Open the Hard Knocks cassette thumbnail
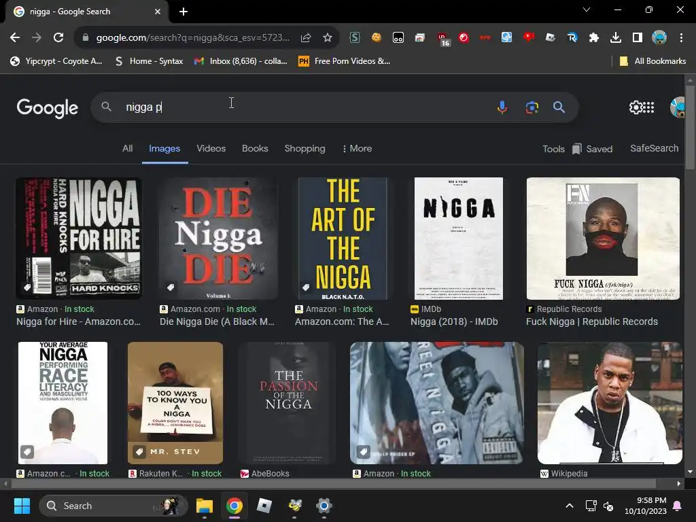696x522 pixels. [79, 239]
